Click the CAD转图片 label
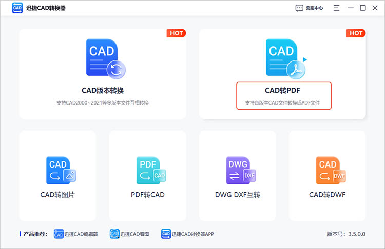Screen dimensions: 385x249 (x=57, y=195)
